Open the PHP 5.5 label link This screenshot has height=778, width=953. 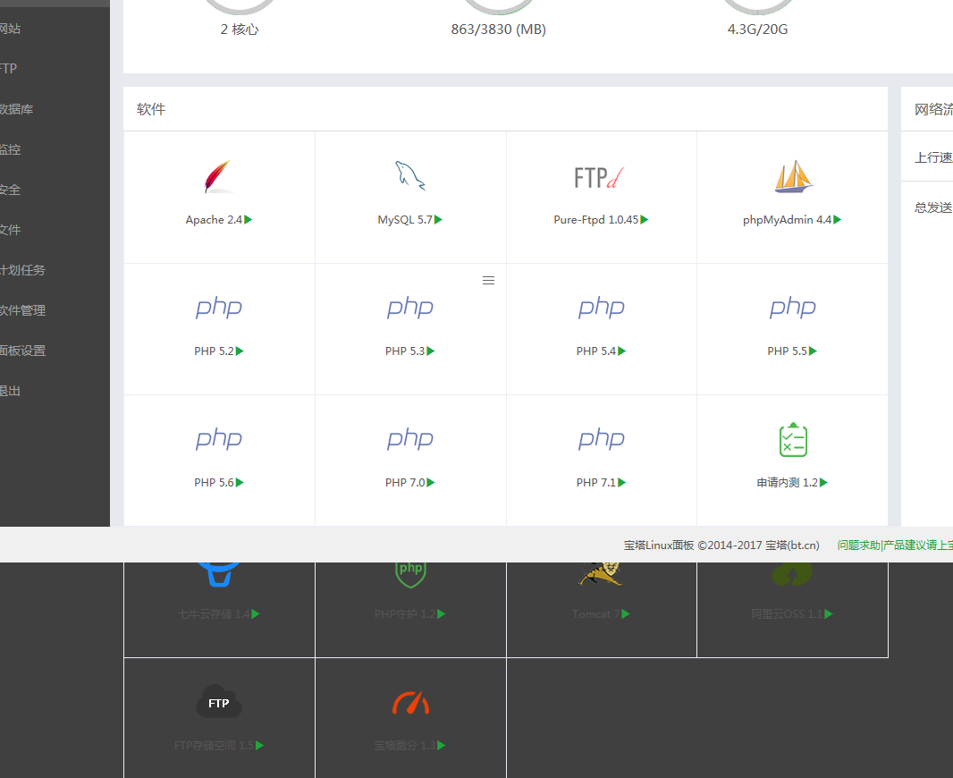(787, 351)
